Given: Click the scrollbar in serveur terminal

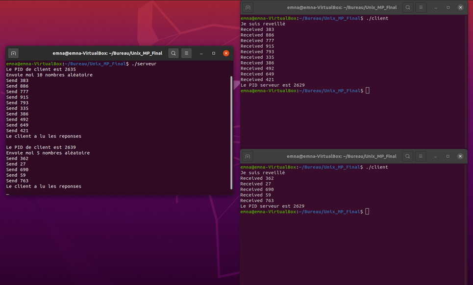Looking at the screenshot, I should (x=231, y=133).
